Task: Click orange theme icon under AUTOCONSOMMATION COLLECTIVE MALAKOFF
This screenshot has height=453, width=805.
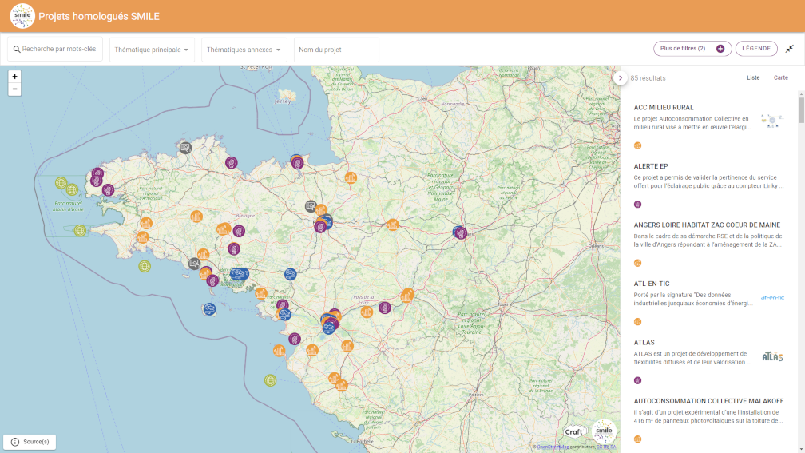Action: click(x=637, y=439)
